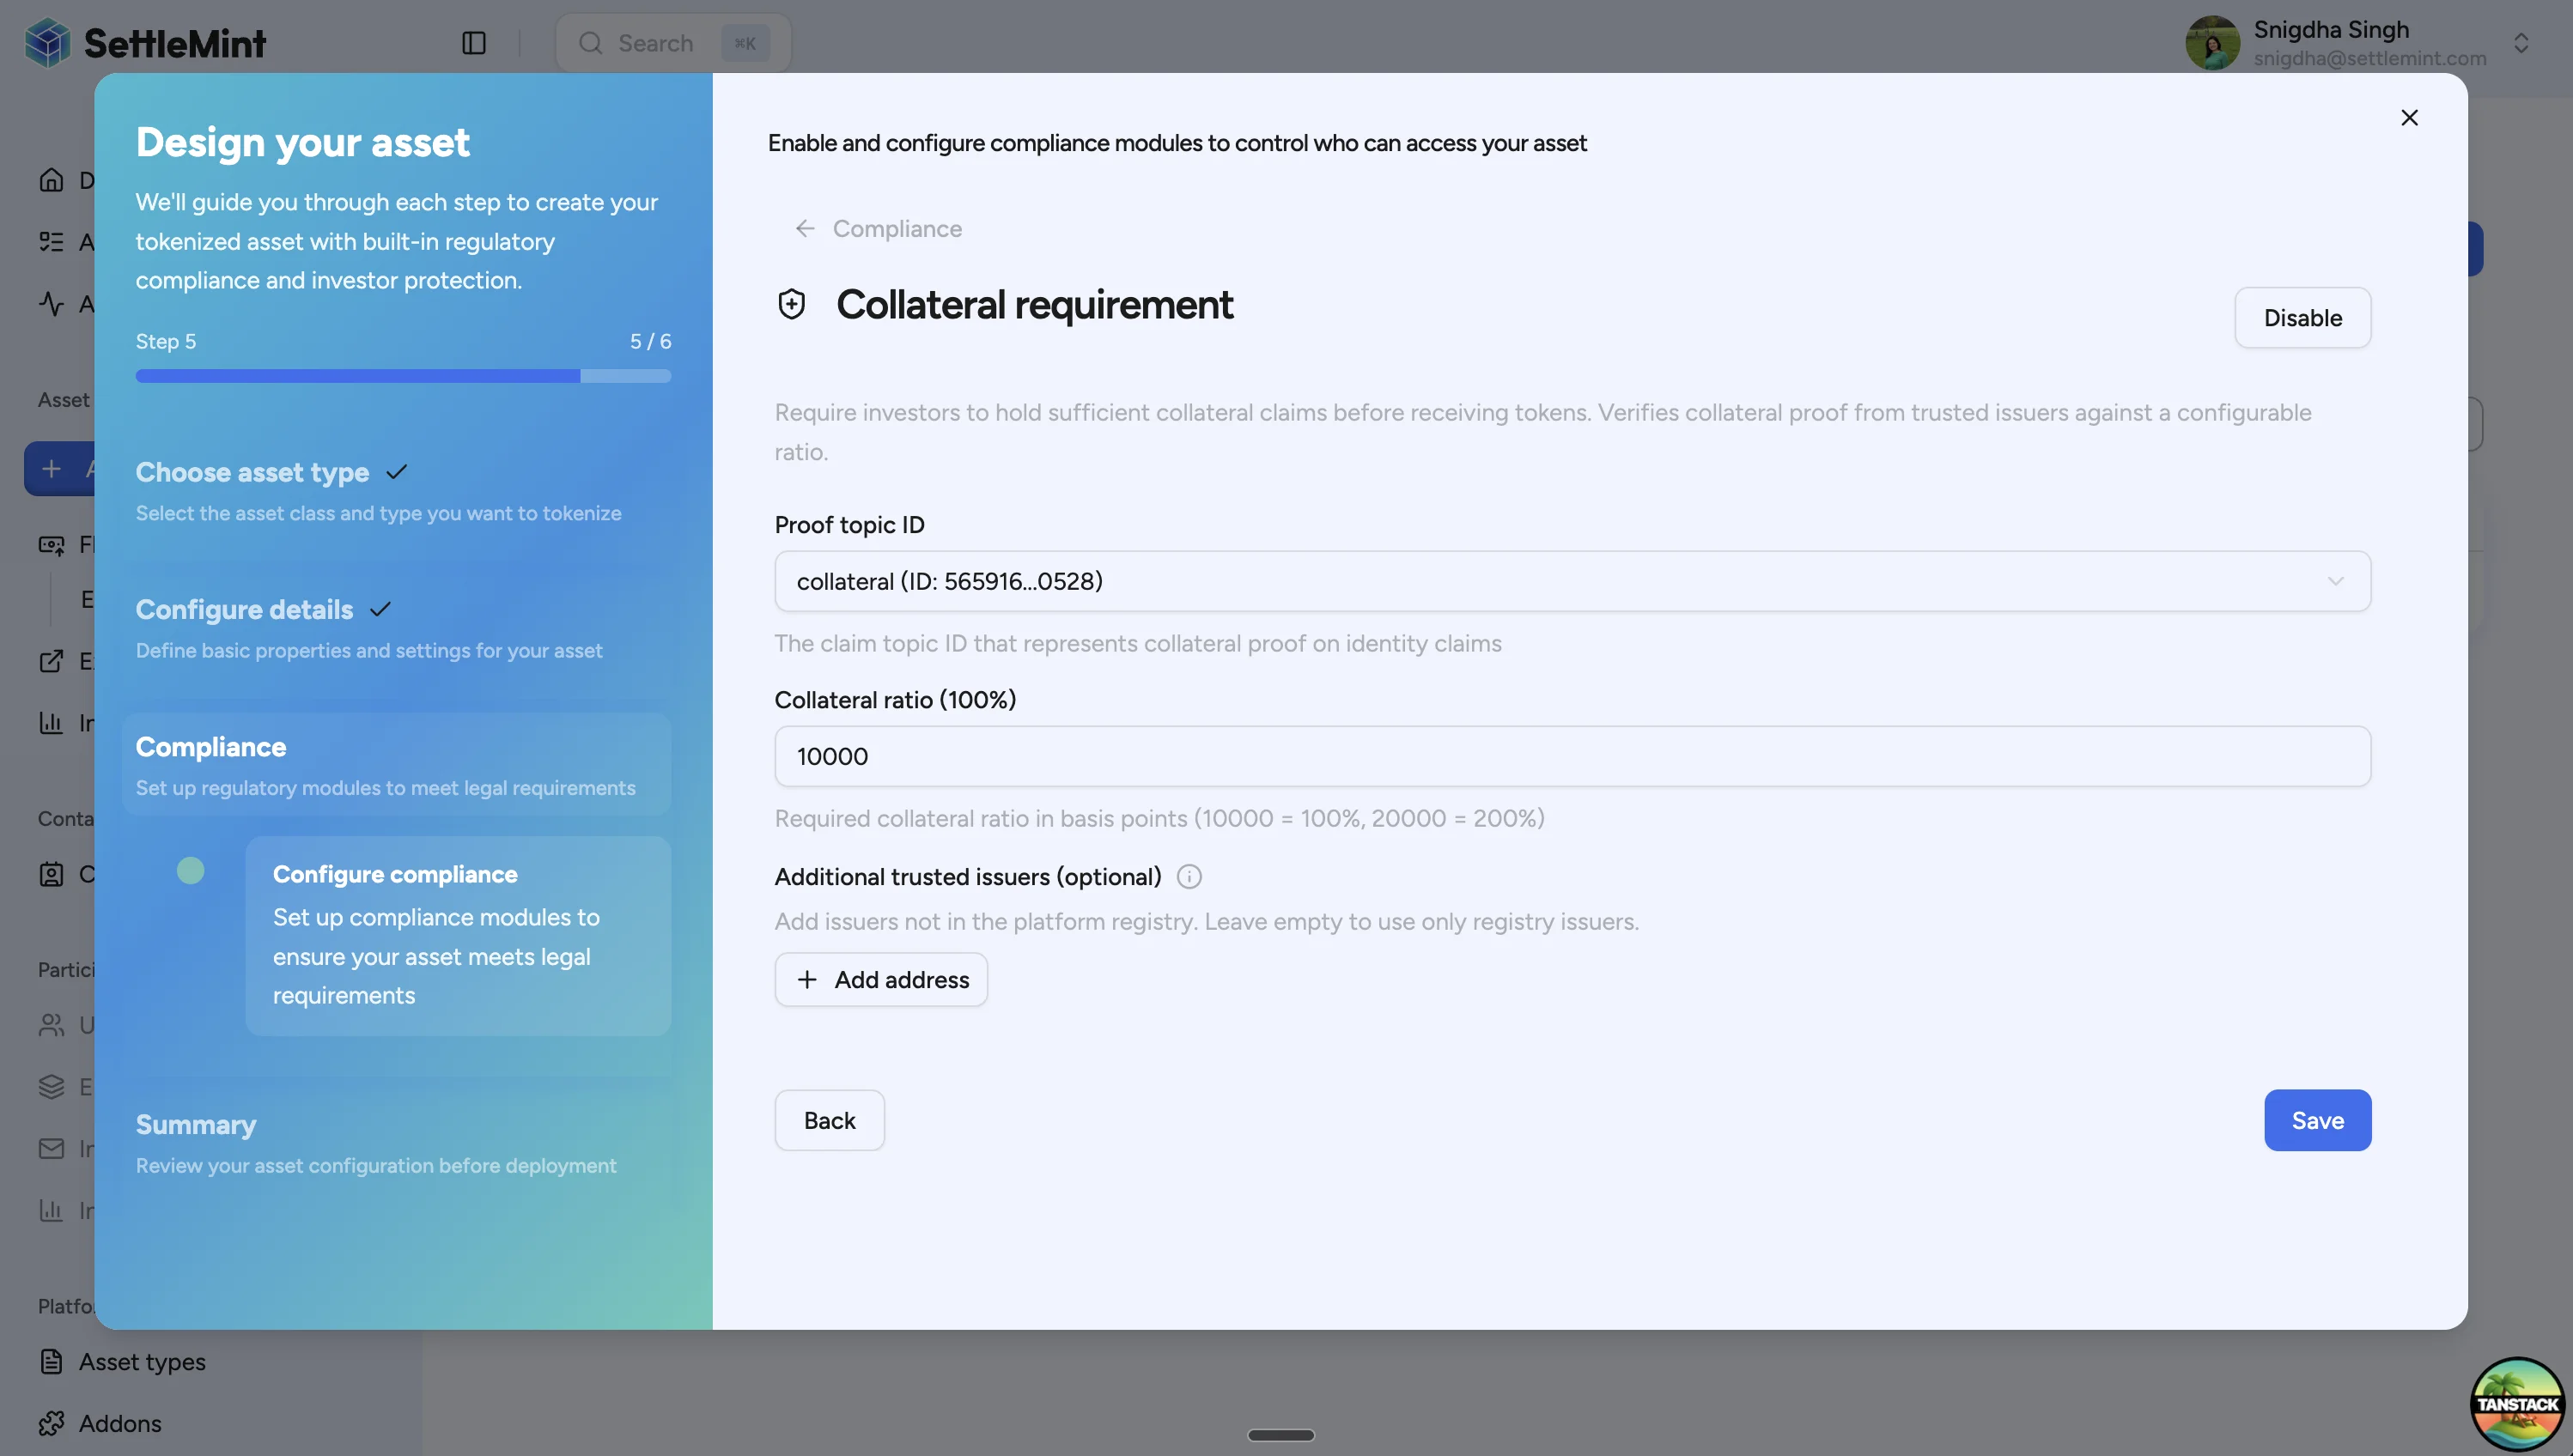Open the Dashboard from the sidebar home icon
This screenshot has height=1456, width=2573.
coord(53,180)
